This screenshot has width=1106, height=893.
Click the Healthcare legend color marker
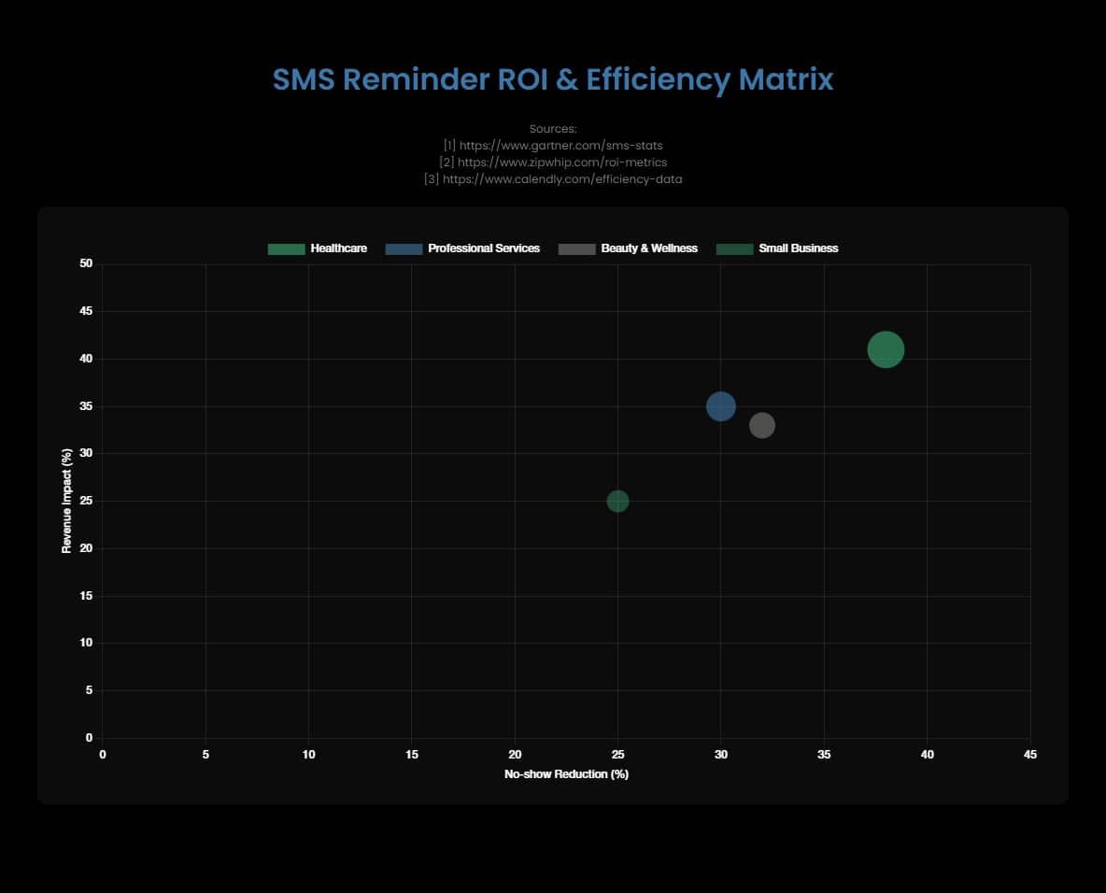pyautogui.click(x=285, y=248)
